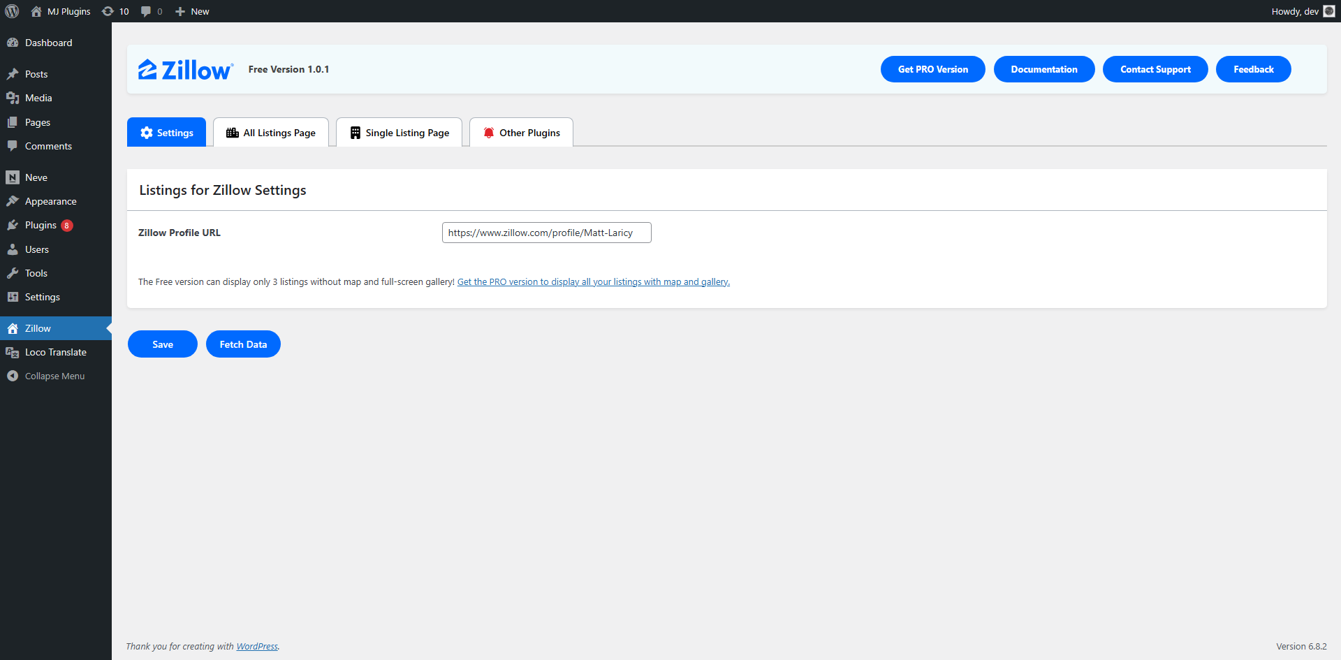Click the Media icon in sidebar
The width and height of the screenshot is (1341, 660).
pos(13,98)
